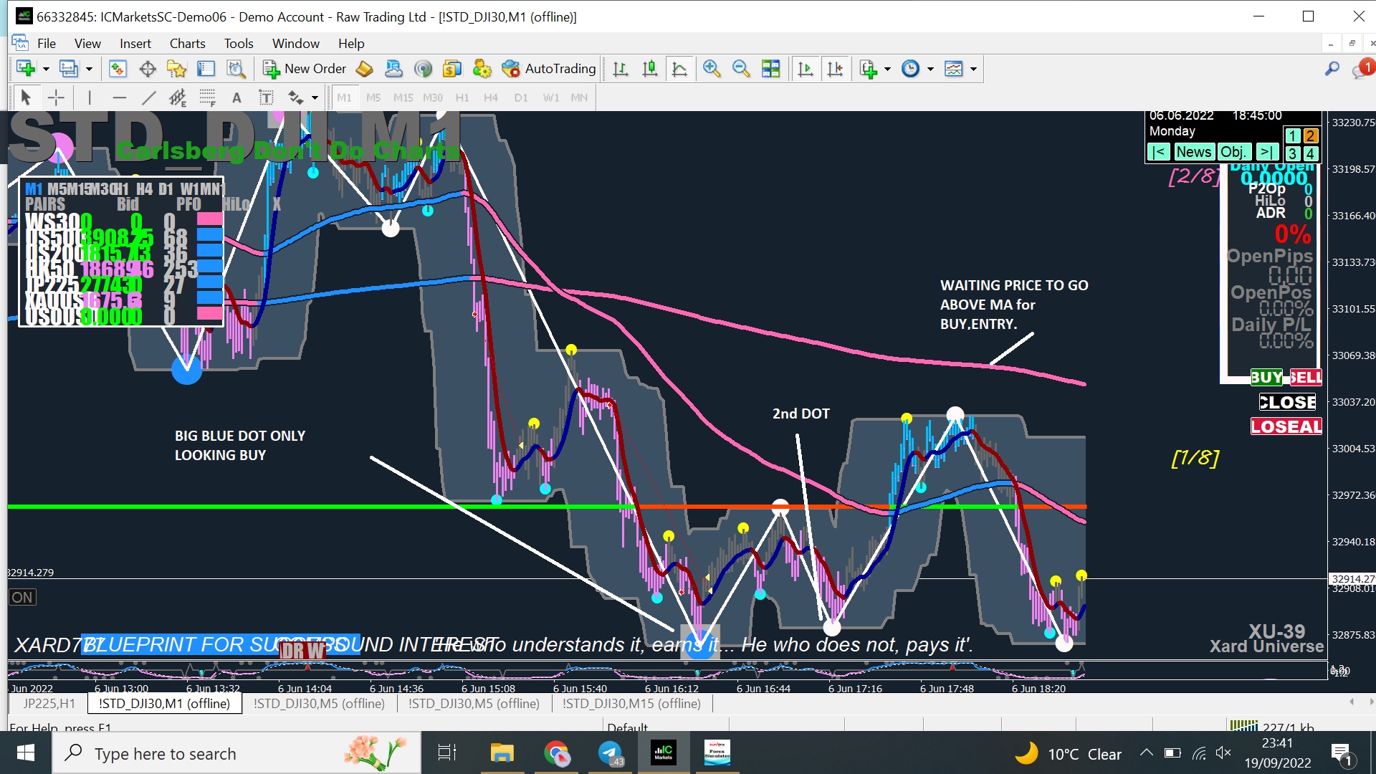Image resolution: width=1376 pixels, height=774 pixels.
Task: Switch to the JP225,H1 chart tab
Action: coord(49,704)
